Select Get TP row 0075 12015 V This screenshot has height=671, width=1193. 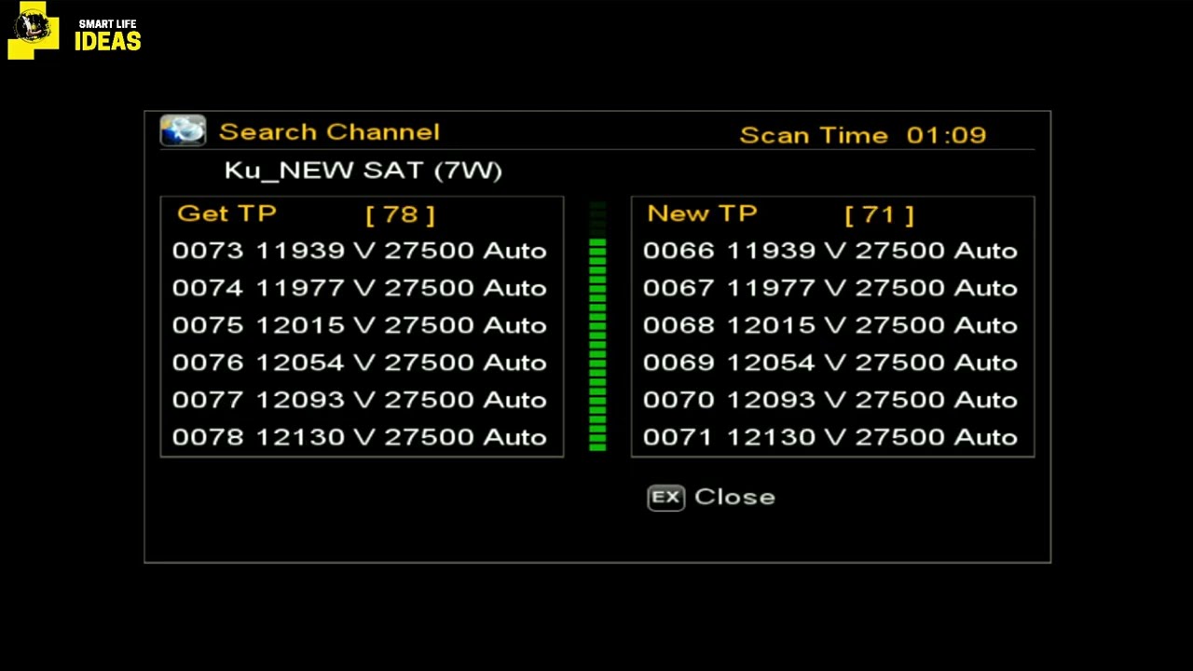click(360, 325)
